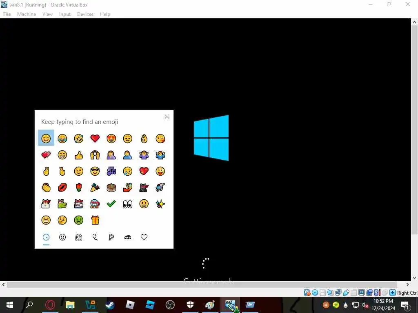Image resolution: width=418 pixels, height=313 pixels.
Task: Select the heart-eyes face emoji
Action: (111, 138)
